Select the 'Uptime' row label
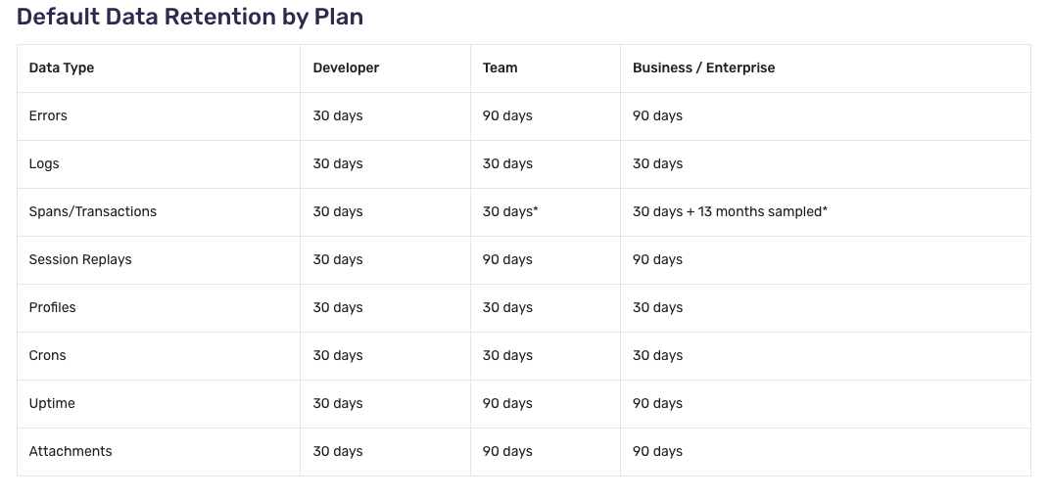This screenshot has width=1048, height=496. pos(52,403)
